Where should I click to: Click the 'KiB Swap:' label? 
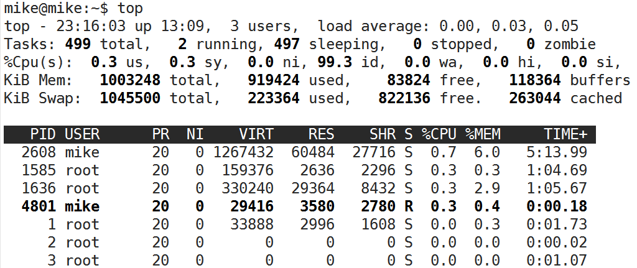[x=43, y=98]
